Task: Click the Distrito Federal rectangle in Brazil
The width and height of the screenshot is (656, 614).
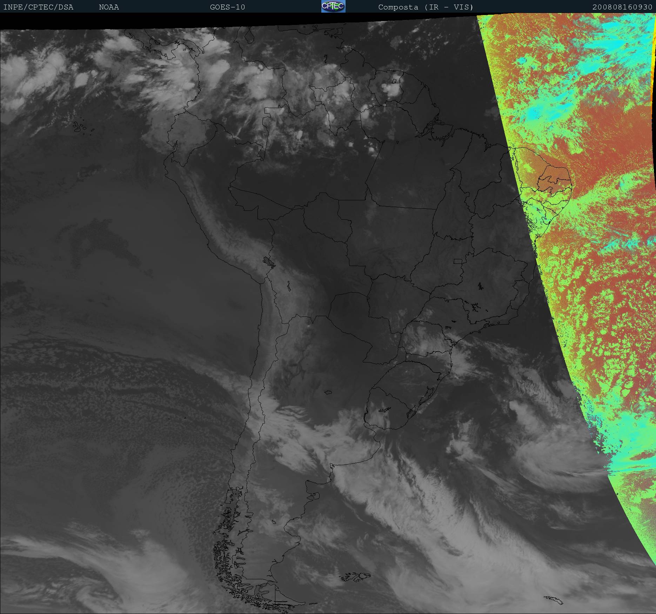Action: point(458,261)
